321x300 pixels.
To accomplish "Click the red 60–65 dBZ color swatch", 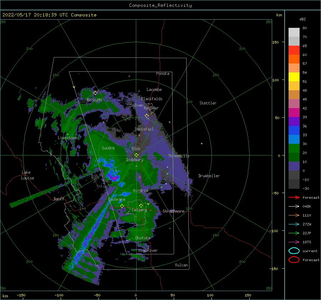I will (294, 50).
